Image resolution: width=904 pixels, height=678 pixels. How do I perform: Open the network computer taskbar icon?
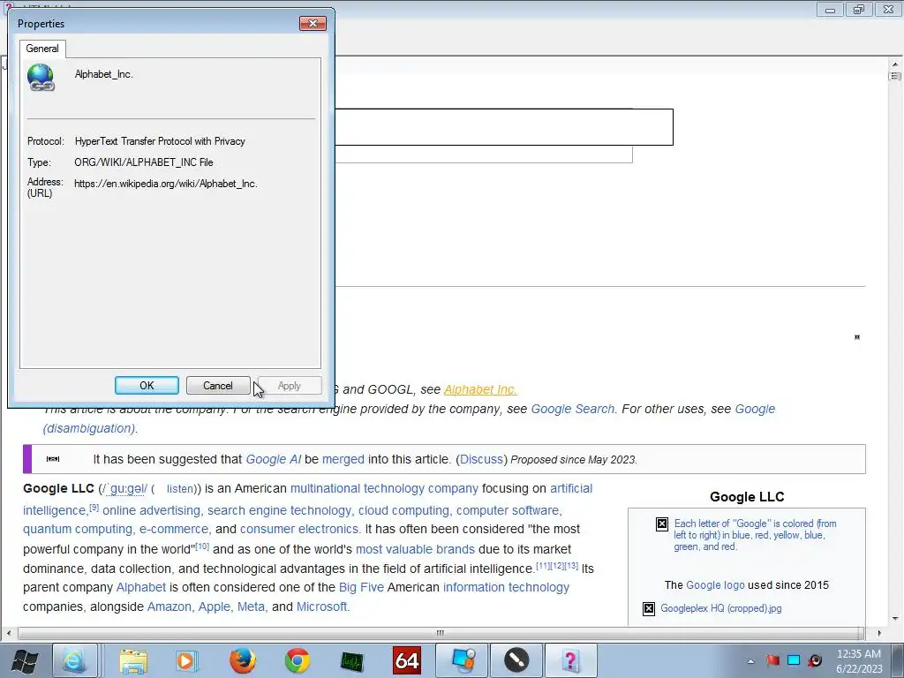(463, 660)
